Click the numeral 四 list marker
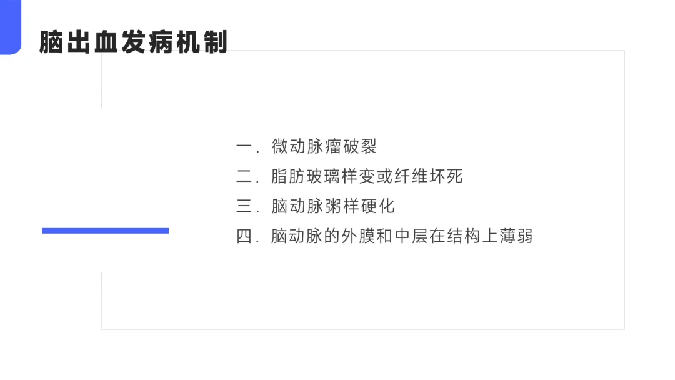Image resolution: width=675 pixels, height=380 pixels. click(x=244, y=236)
